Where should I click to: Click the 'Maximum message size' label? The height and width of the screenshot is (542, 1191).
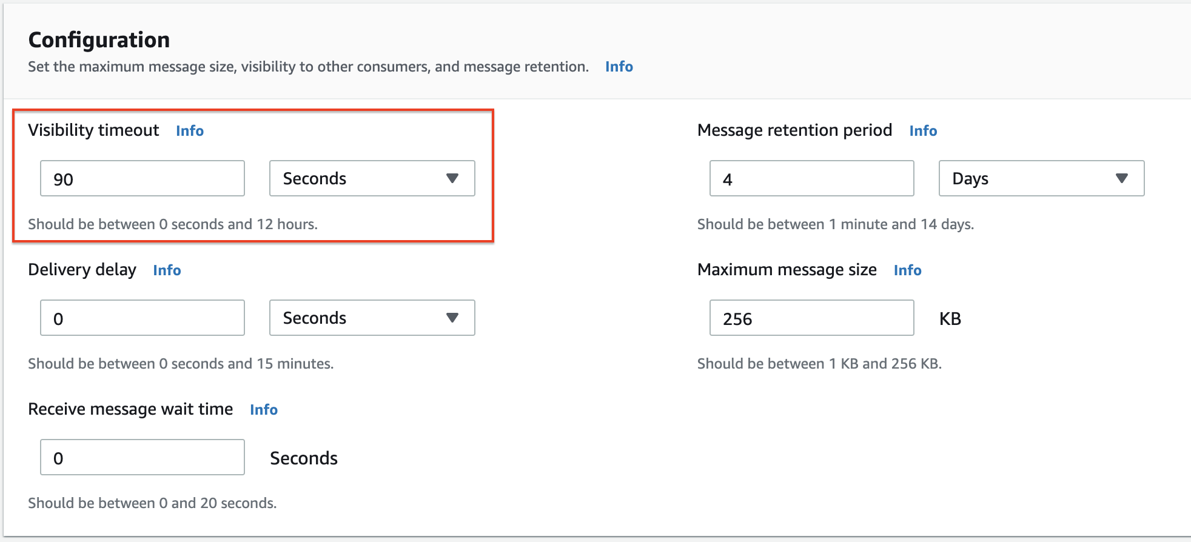tap(787, 270)
